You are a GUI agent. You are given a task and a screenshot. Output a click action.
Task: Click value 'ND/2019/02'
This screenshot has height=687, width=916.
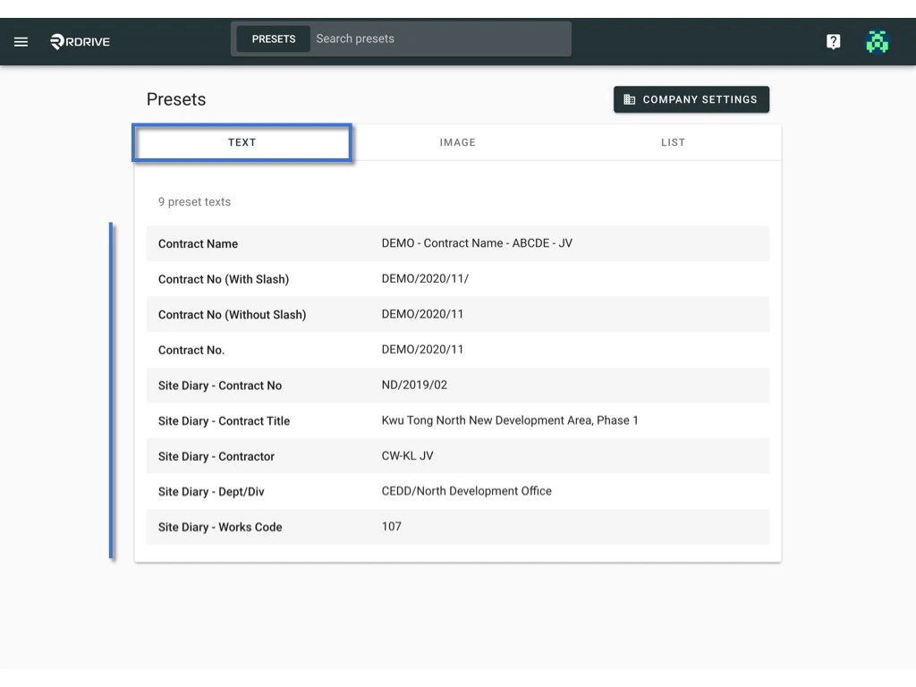(x=414, y=385)
